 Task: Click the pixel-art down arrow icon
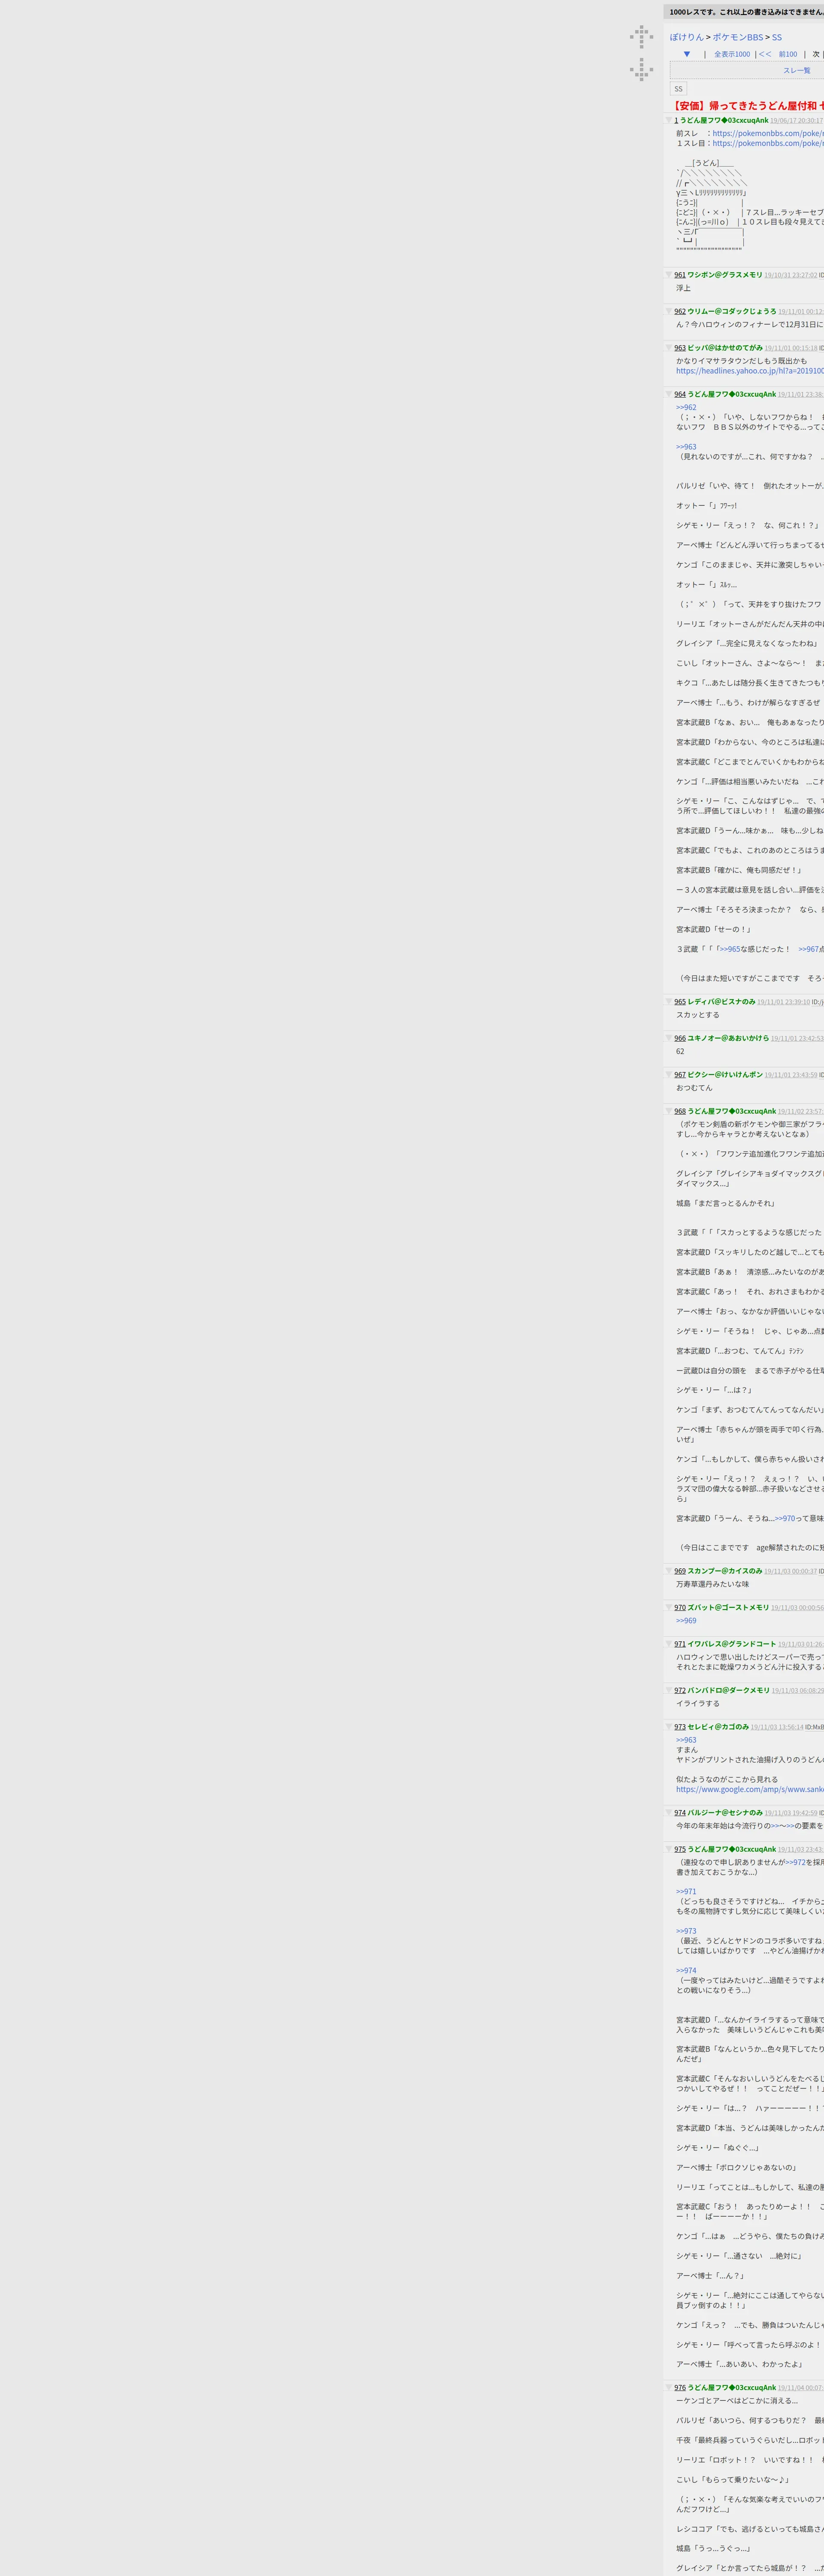tap(641, 69)
